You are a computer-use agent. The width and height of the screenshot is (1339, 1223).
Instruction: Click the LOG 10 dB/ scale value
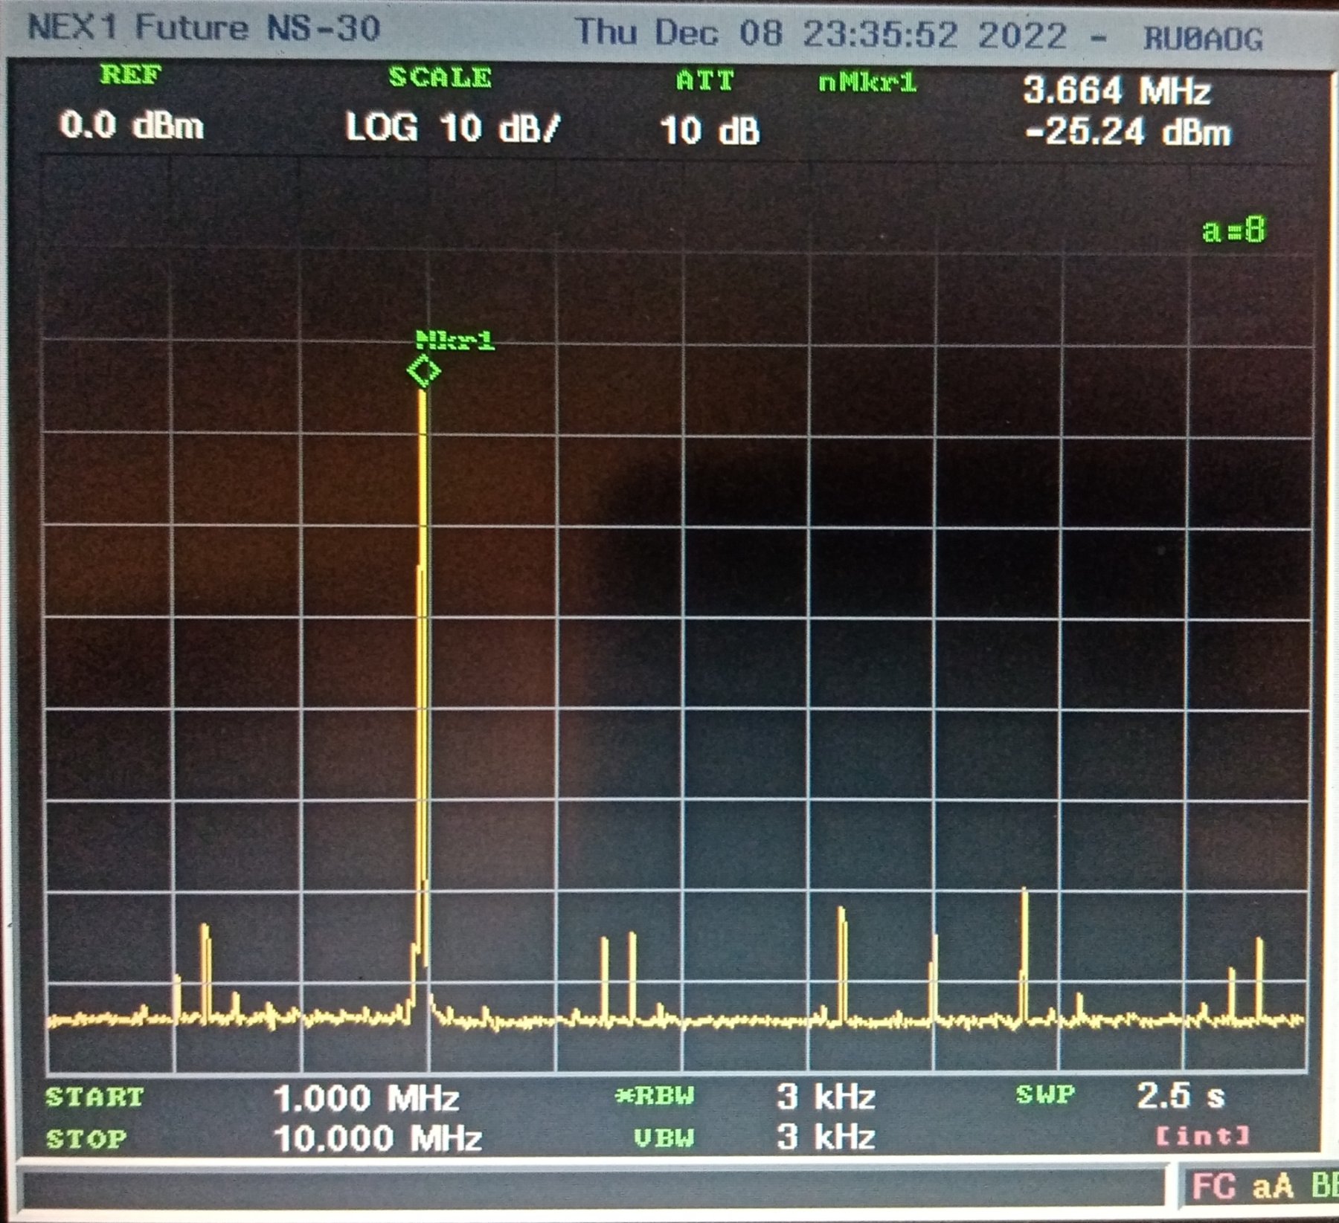452,127
